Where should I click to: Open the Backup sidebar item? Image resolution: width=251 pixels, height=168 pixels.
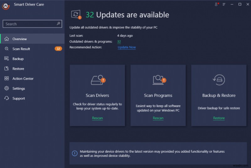click(32, 59)
